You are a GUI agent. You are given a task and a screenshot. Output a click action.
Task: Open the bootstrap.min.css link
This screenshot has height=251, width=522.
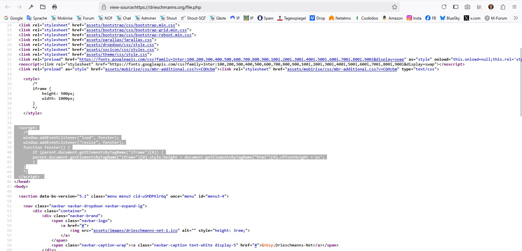131,25
